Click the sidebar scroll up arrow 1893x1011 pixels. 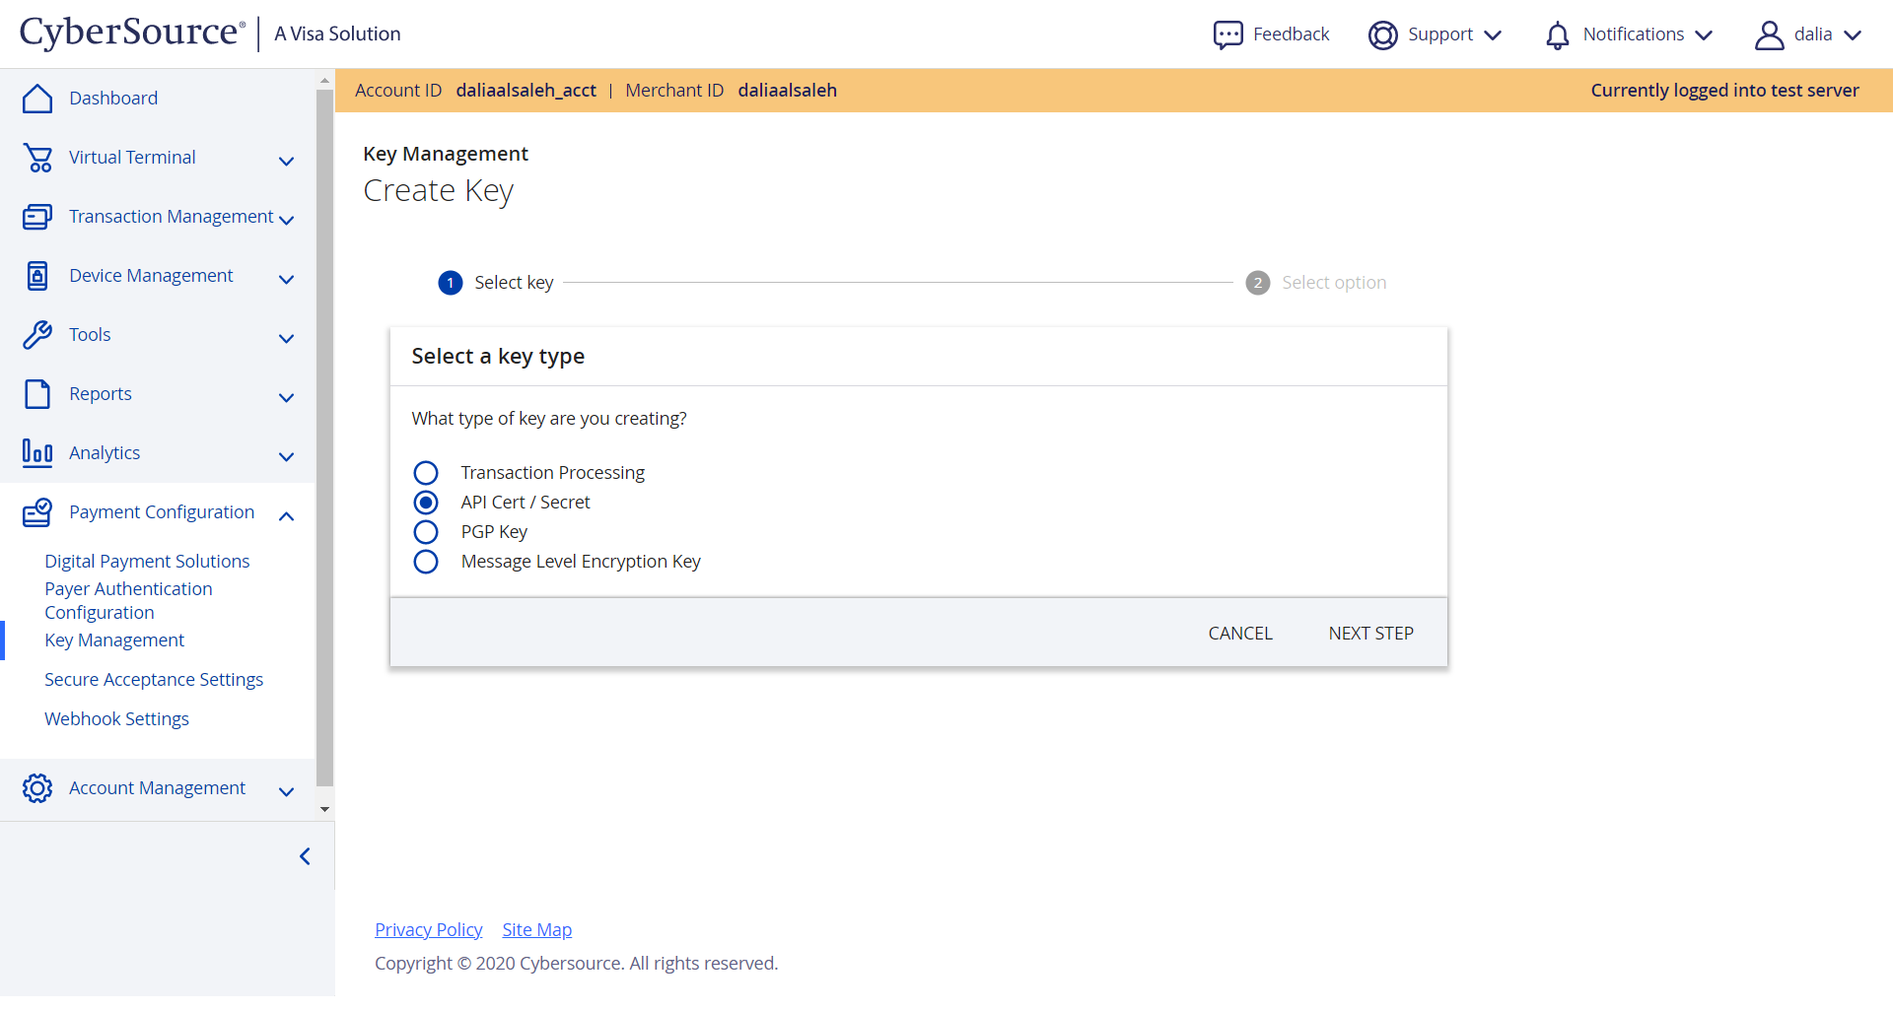click(x=324, y=80)
